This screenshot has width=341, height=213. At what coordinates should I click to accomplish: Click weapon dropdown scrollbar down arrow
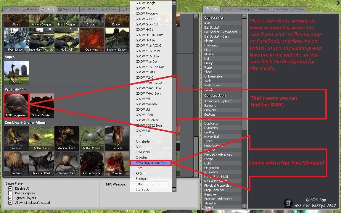tap(174, 190)
